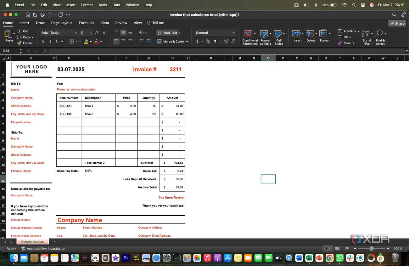This screenshot has height=266, width=409.
Task: Decrease decimal places icon
Action: pos(233,41)
